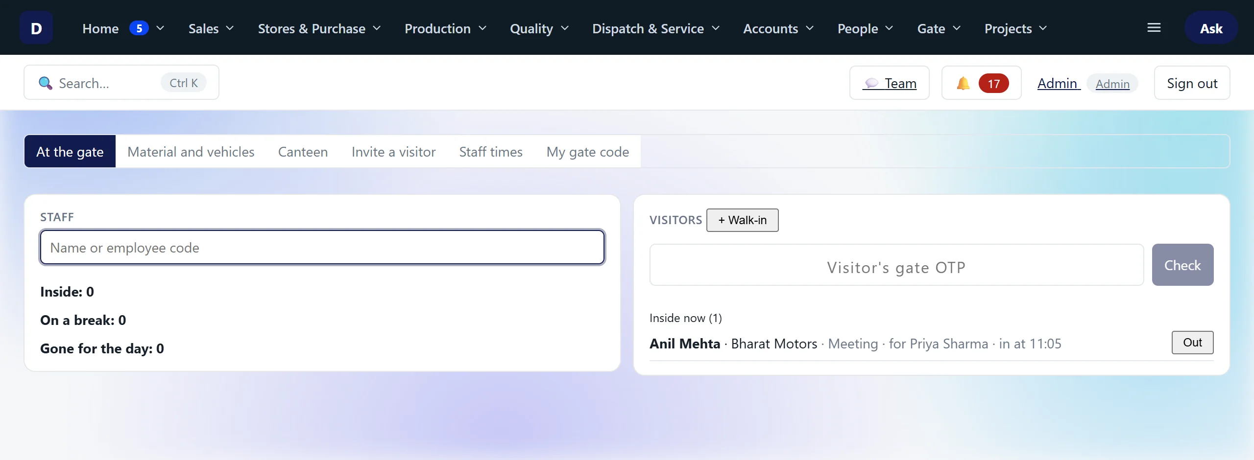Click the notification bell icon

pyautogui.click(x=963, y=83)
